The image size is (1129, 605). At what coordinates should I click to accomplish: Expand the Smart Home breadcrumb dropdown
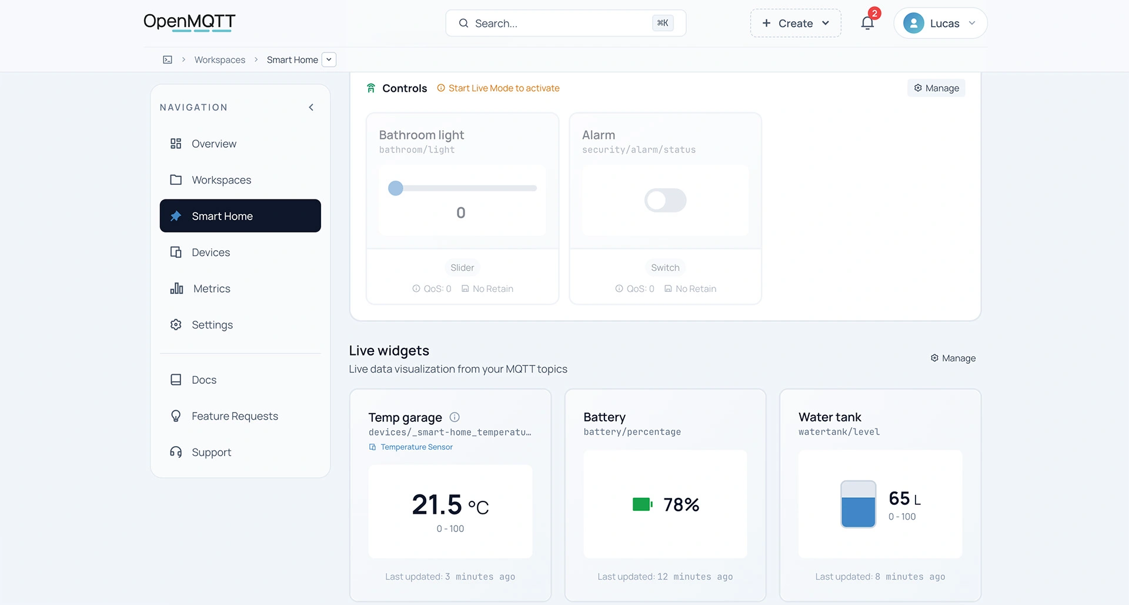coord(329,59)
